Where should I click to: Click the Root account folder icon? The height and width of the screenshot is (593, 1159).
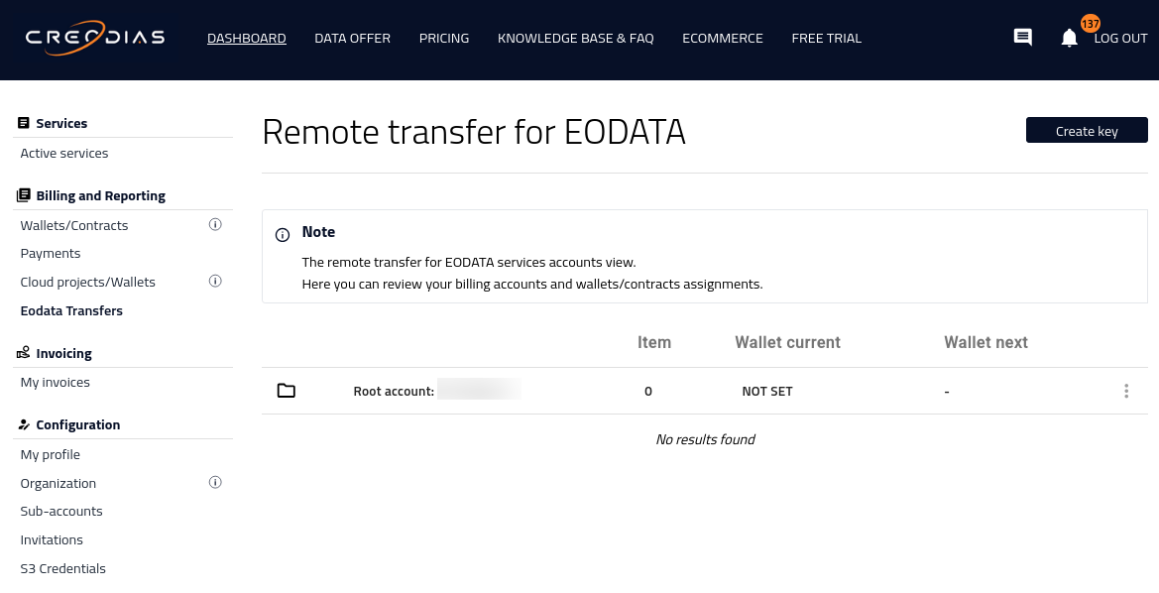pos(287,391)
